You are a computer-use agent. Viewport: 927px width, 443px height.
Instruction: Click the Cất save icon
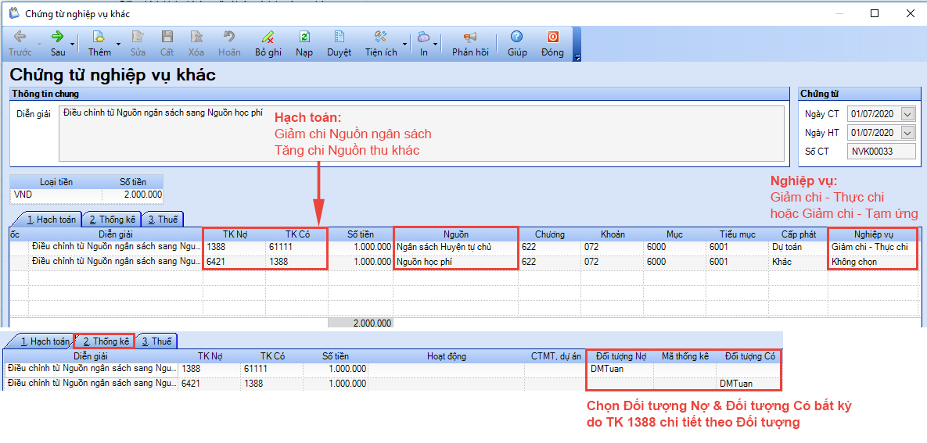167,44
